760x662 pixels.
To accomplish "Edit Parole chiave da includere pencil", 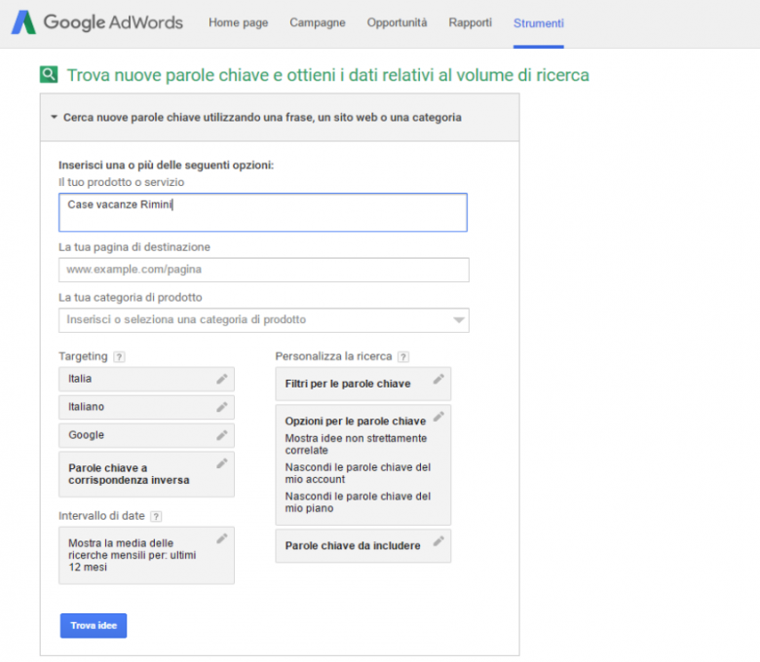I will pos(438,541).
